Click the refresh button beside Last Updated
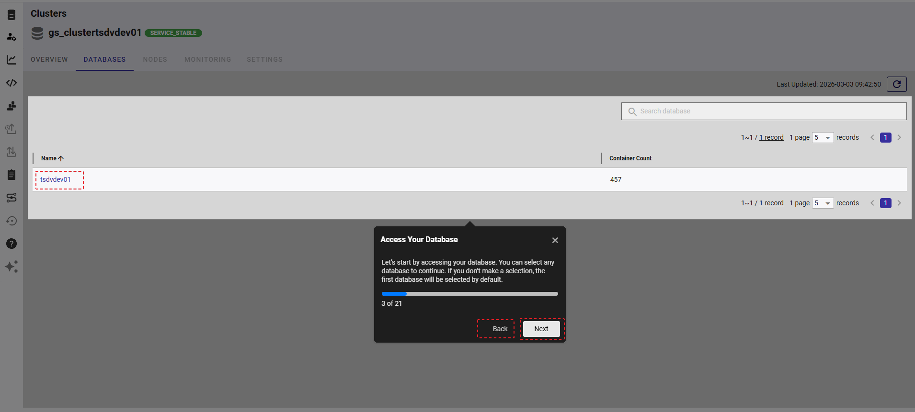Image resolution: width=915 pixels, height=412 pixels. [x=896, y=84]
